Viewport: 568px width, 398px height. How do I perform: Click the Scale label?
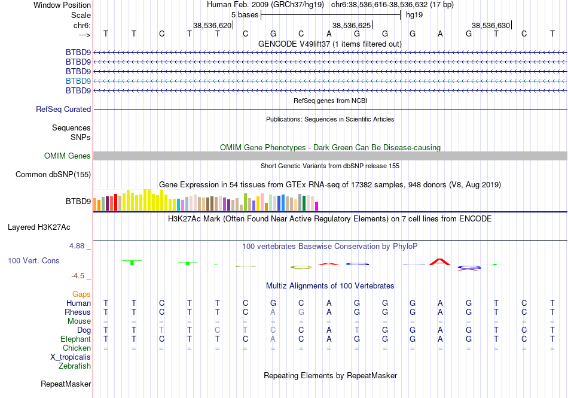click(x=81, y=15)
